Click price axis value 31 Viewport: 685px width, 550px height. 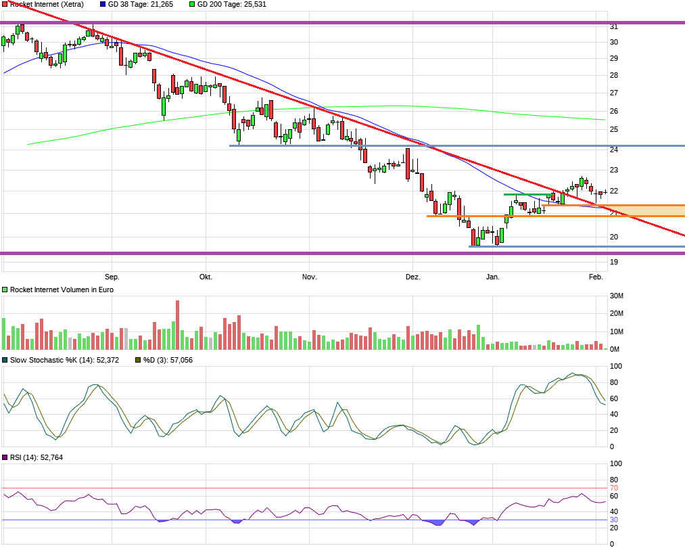point(614,27)
